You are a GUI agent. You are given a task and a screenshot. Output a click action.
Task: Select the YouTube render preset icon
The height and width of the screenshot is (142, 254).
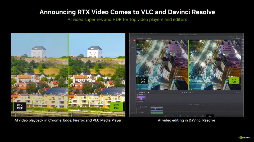point(134,40)
